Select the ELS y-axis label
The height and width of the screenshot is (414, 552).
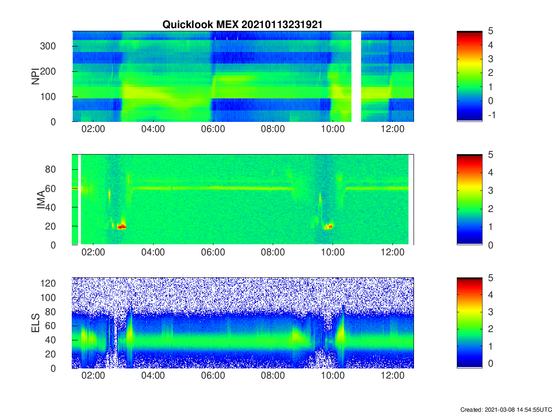[x=35, y=323]
